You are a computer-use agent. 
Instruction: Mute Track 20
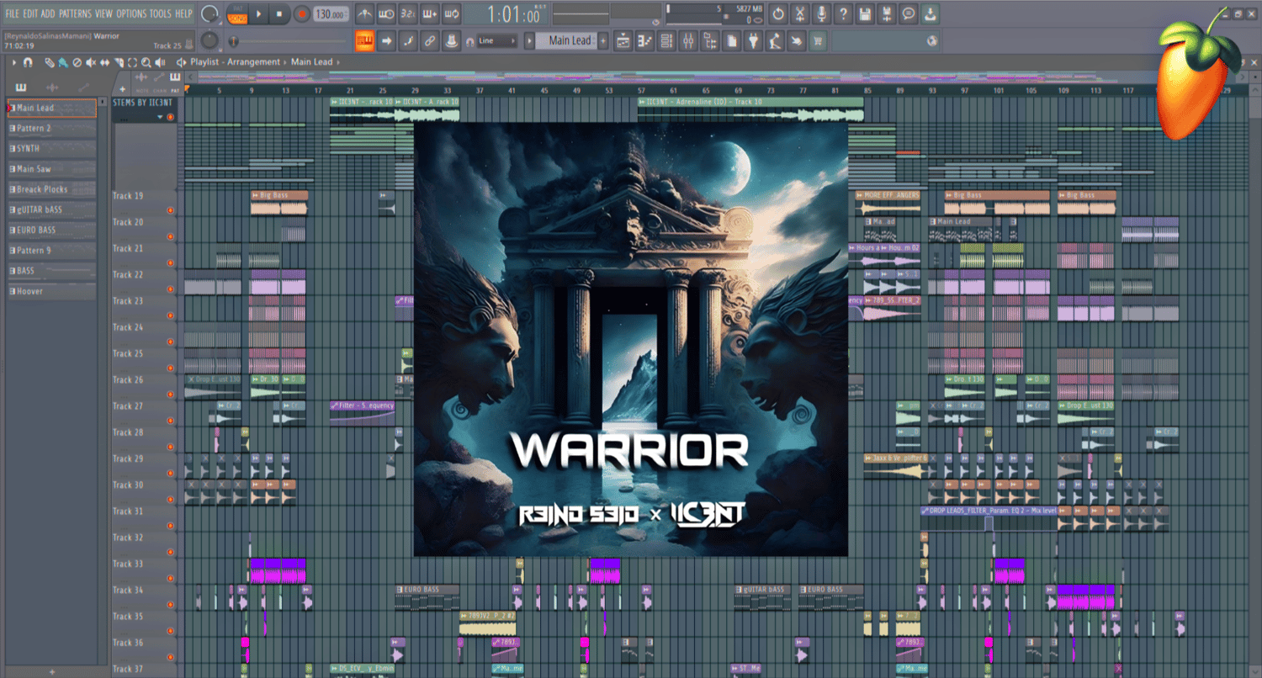(x=171, y=236)
